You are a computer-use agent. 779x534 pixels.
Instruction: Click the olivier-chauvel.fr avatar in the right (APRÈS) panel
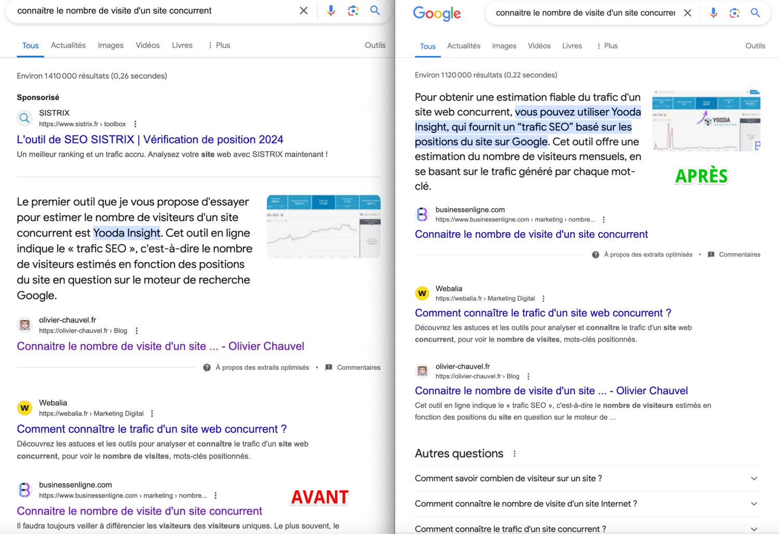pyautogui.click(x=422, y=371)
